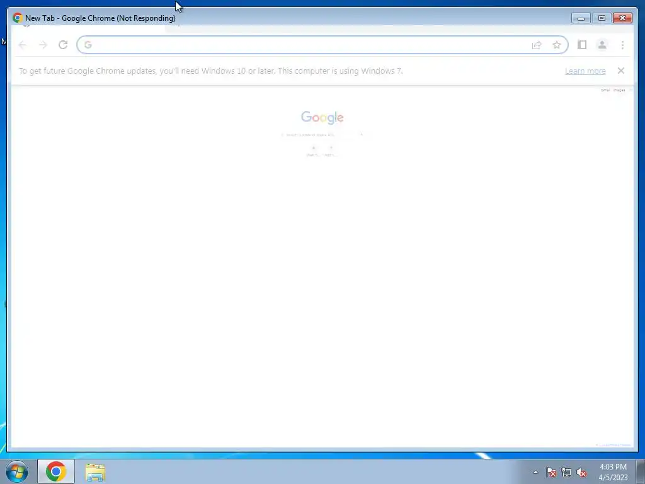Bookmark this tab with the star icon
645x484 pixels.
tap(557, 45)
